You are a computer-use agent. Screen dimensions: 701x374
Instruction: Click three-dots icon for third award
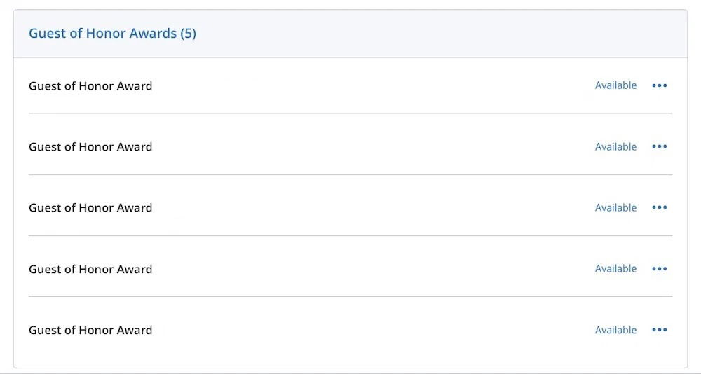coord(659,207)
